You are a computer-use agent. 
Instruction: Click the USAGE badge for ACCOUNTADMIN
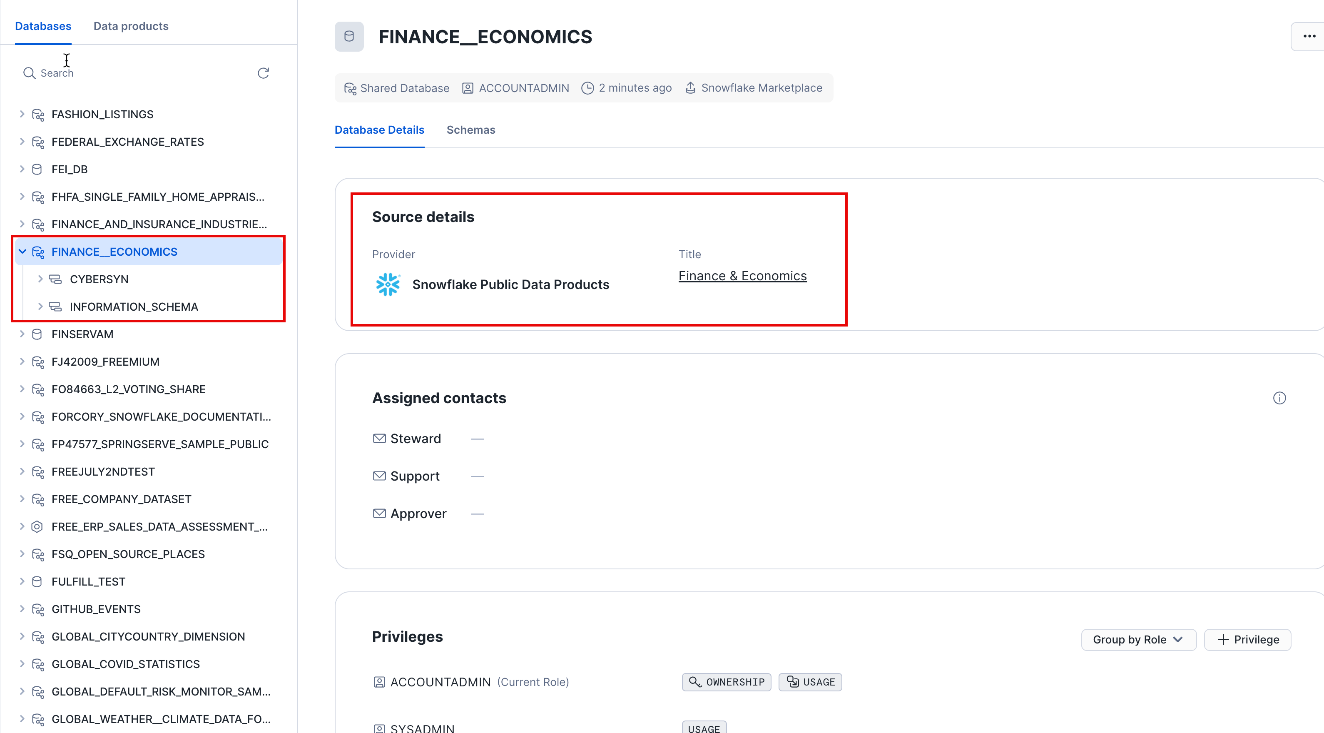click(811, 682)
